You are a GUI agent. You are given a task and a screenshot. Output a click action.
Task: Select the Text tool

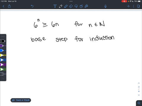(55, 6)
